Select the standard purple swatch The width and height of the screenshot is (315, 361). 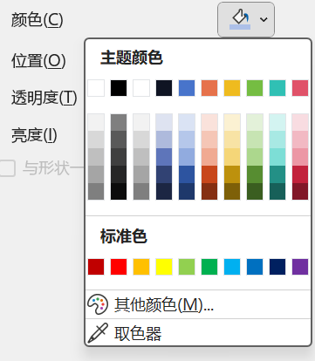(300, 267)
